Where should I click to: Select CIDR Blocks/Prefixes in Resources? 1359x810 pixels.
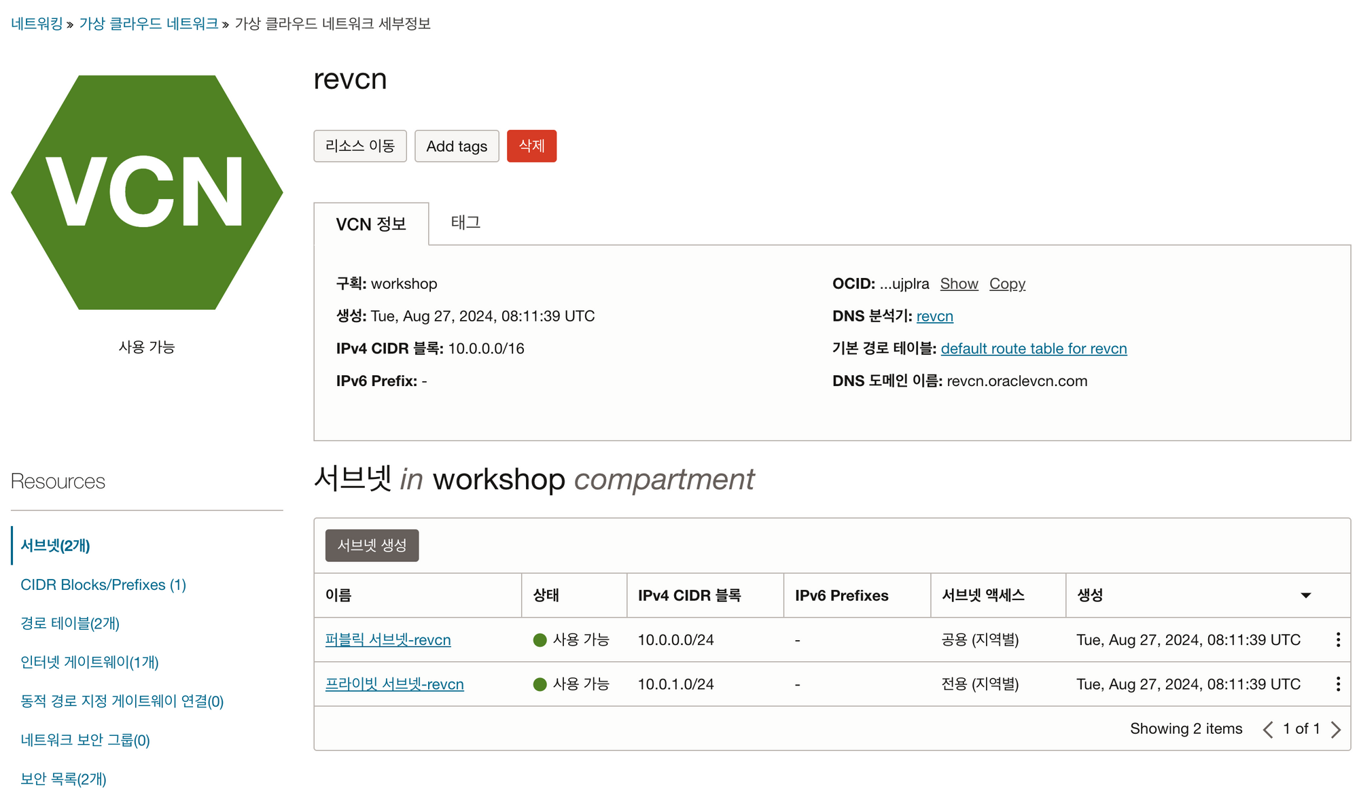coord(103,584)
